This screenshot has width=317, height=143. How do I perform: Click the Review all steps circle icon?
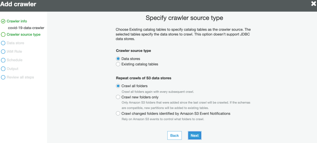coord(3,77)
